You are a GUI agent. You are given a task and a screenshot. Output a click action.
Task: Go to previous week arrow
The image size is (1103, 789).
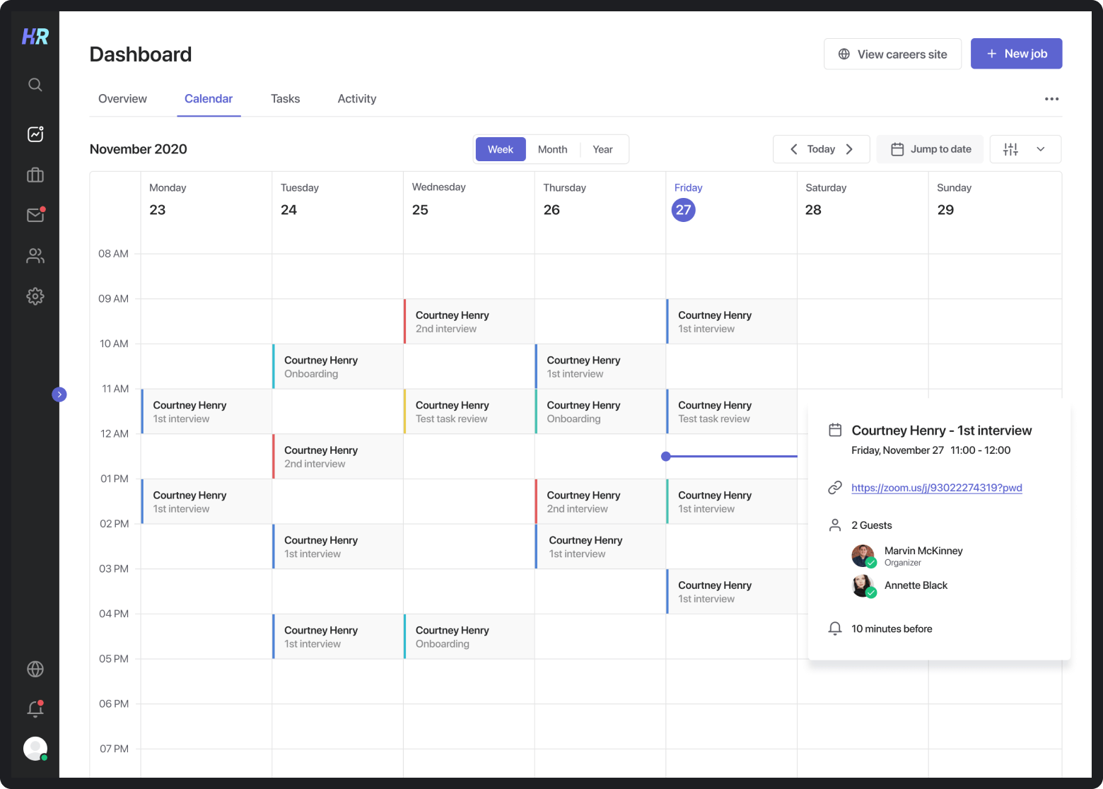point(794,149)
